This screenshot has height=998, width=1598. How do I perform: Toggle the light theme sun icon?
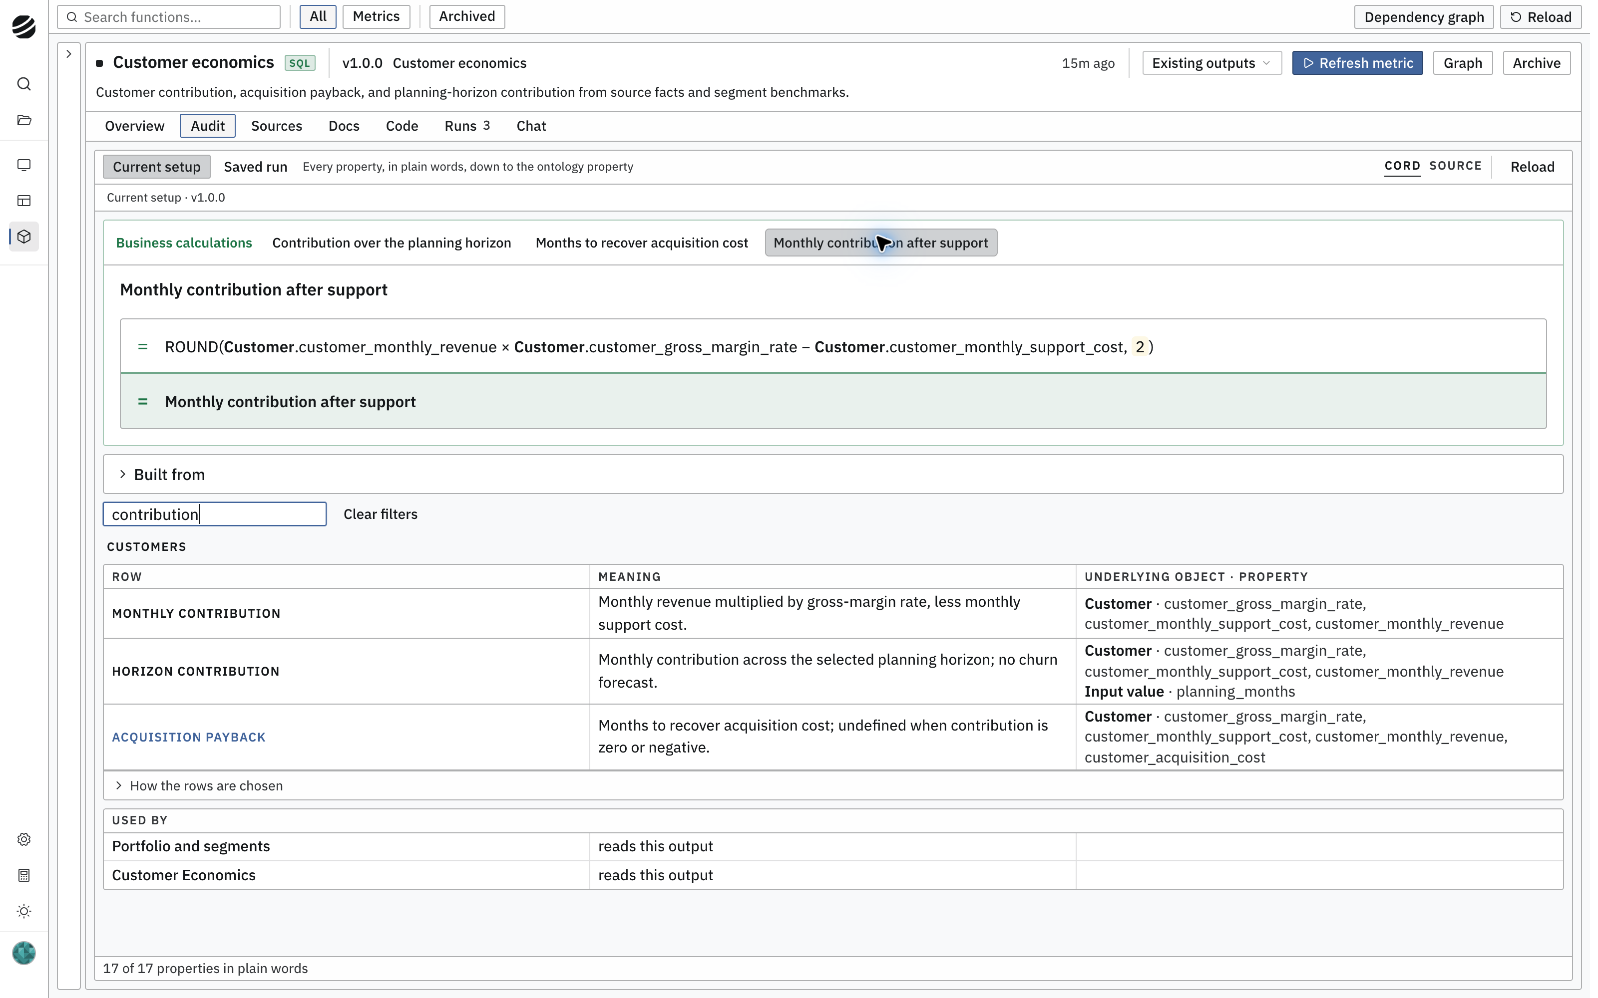click(x=24, y=912)
